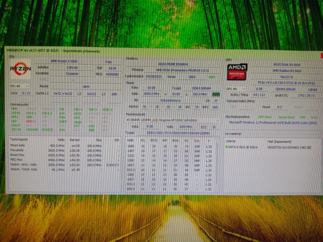The image size is (323, 242).
Task: Click the TPM indicator
Action: [x=302, y=117]
